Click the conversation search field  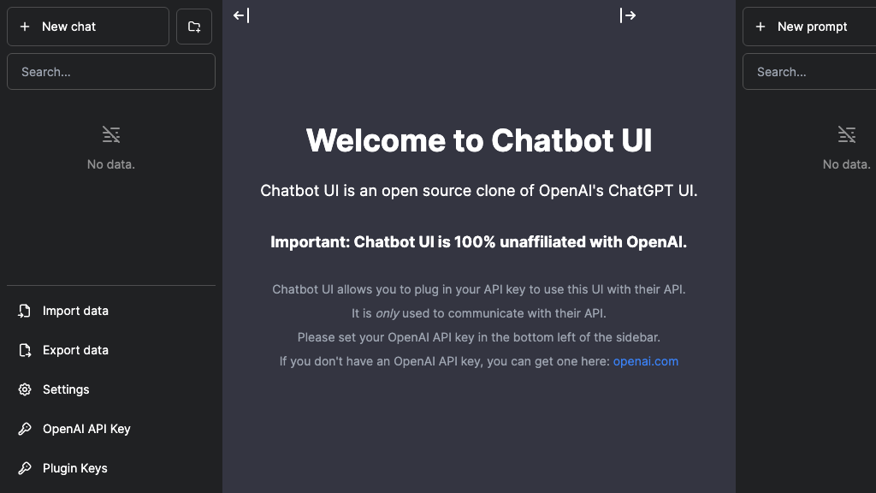click(110, 71)
